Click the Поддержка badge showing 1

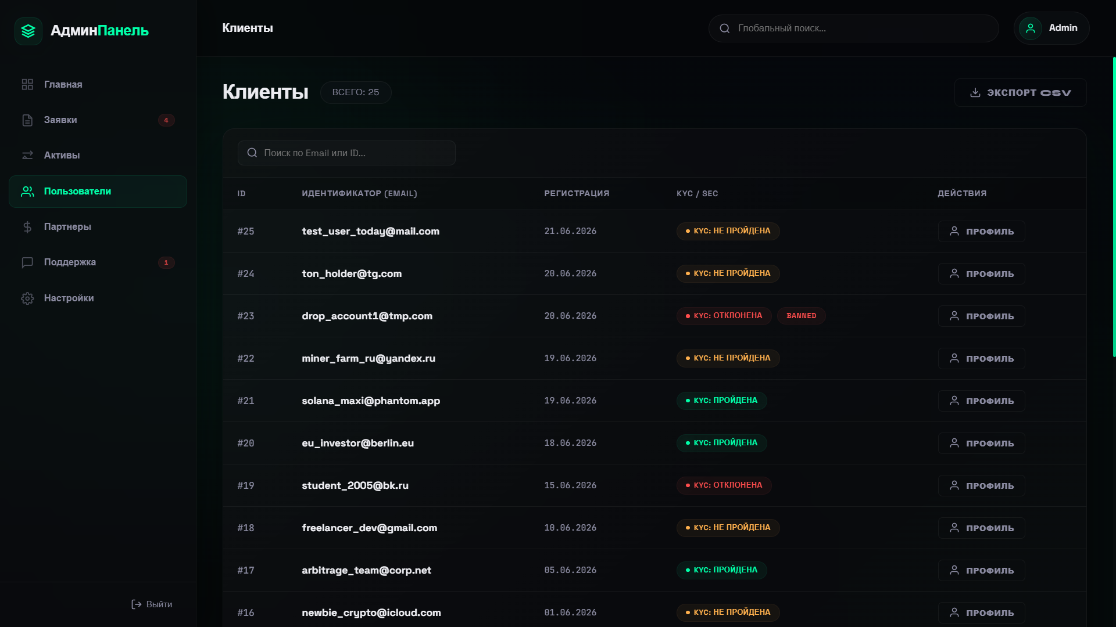(x=166, y=262)
